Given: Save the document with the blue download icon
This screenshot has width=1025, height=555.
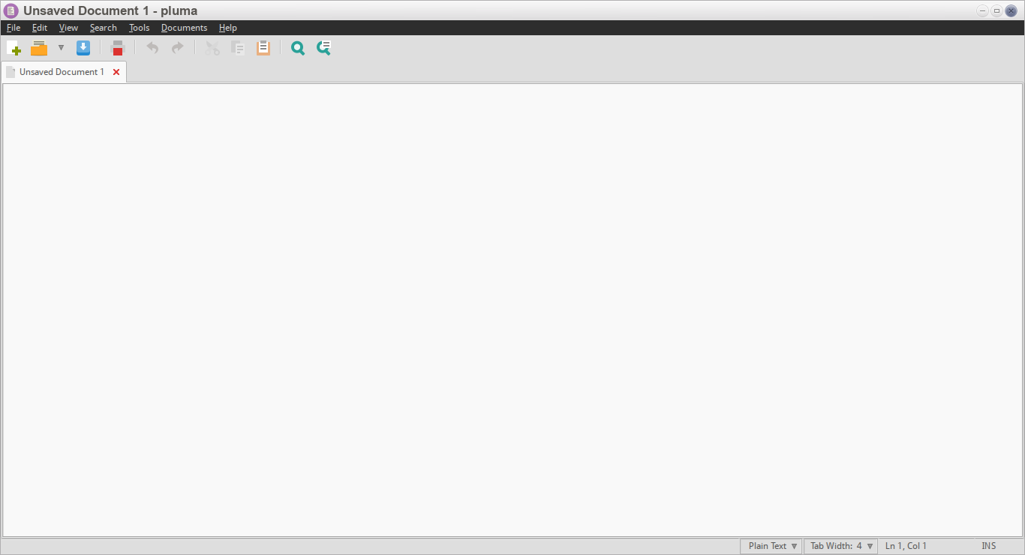Looking at the screenshot, I should pos(83,48).
